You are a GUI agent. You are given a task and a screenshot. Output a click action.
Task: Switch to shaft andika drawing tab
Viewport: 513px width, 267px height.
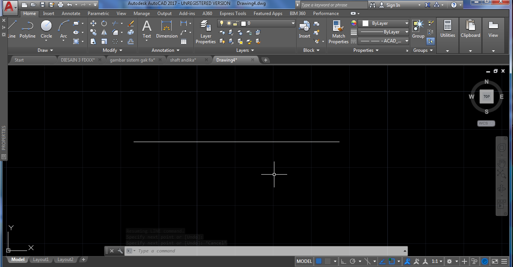183,60
